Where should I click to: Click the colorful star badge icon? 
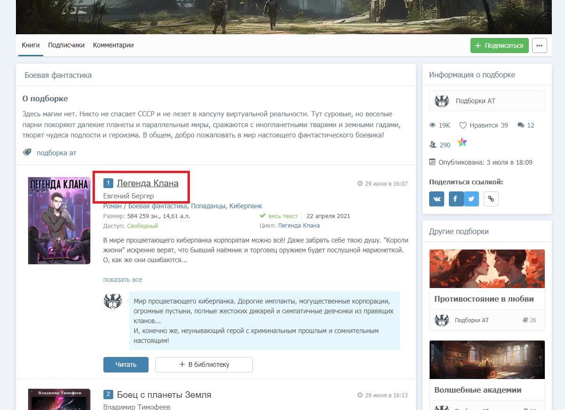(463, 143)
